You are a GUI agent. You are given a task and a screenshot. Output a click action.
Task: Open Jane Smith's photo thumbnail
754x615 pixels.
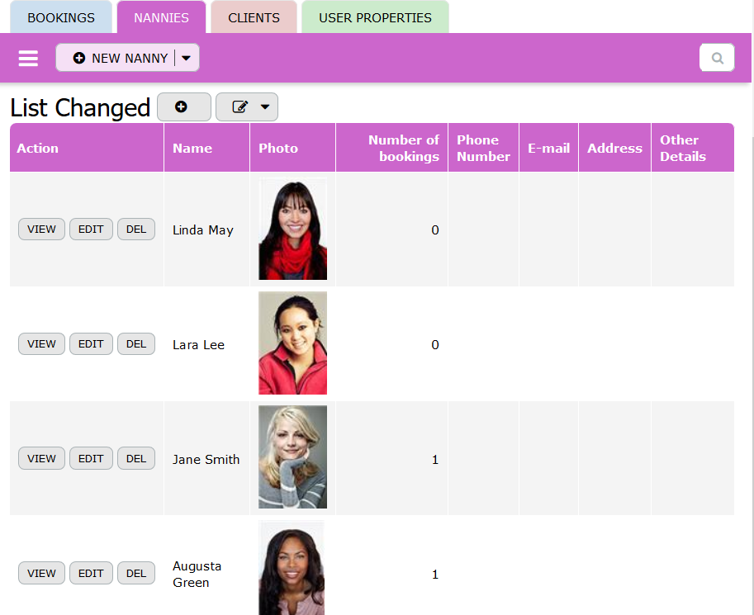(292, 457)
